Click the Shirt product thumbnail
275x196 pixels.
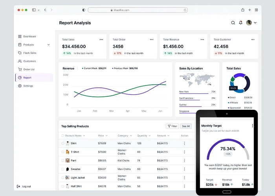68,143
